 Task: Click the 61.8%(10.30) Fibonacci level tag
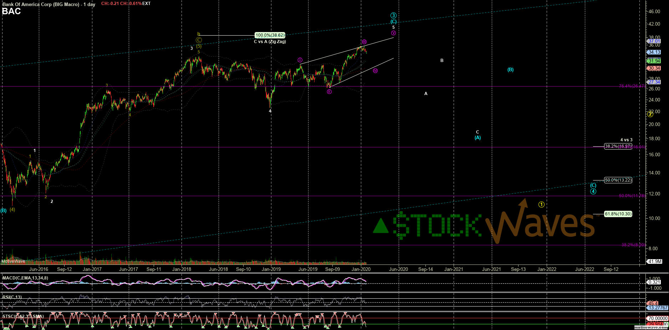pyautogui.click(x=618, y=214)
